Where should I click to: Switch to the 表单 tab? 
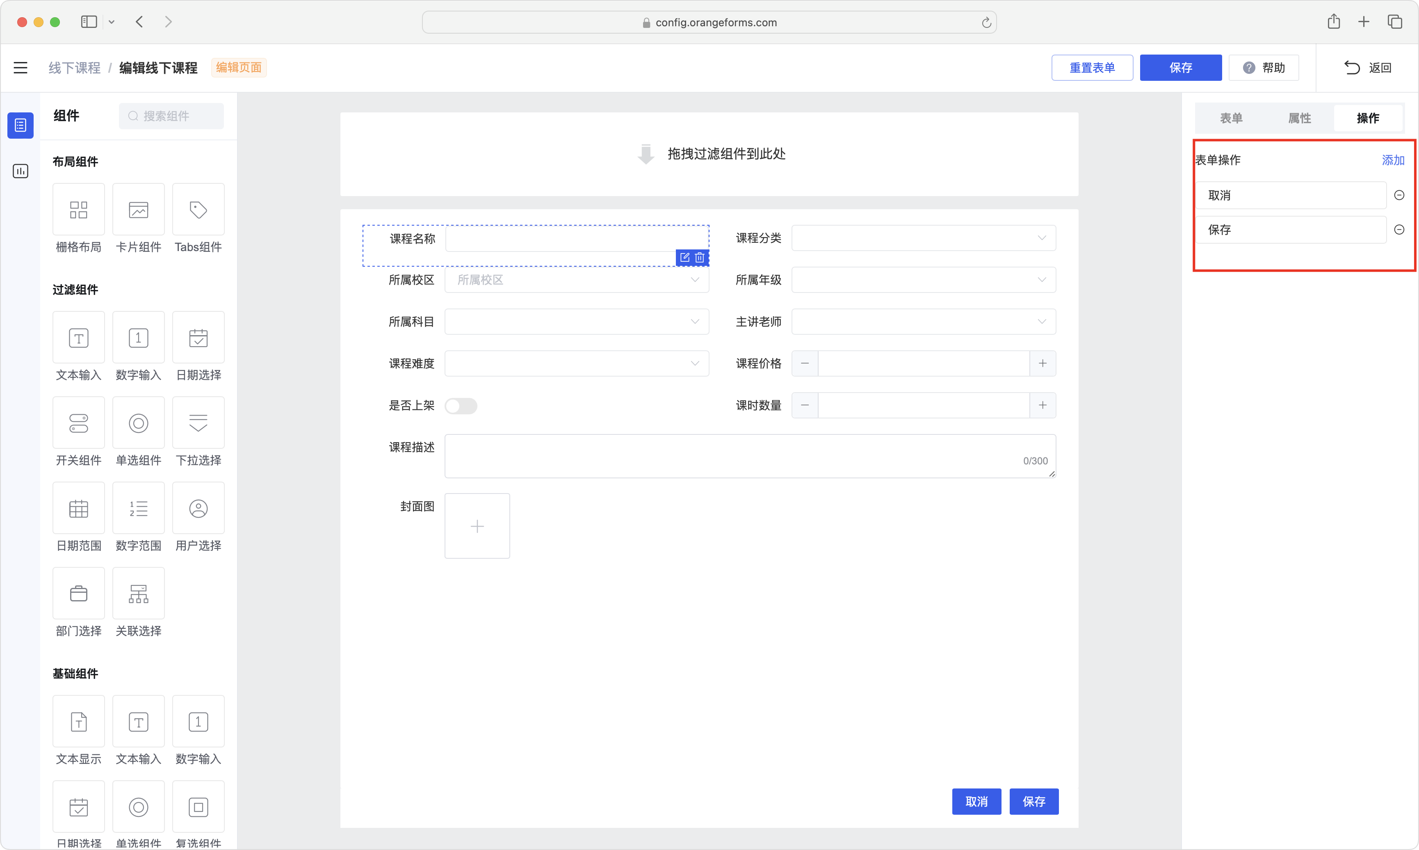(x=1231, y=118)
